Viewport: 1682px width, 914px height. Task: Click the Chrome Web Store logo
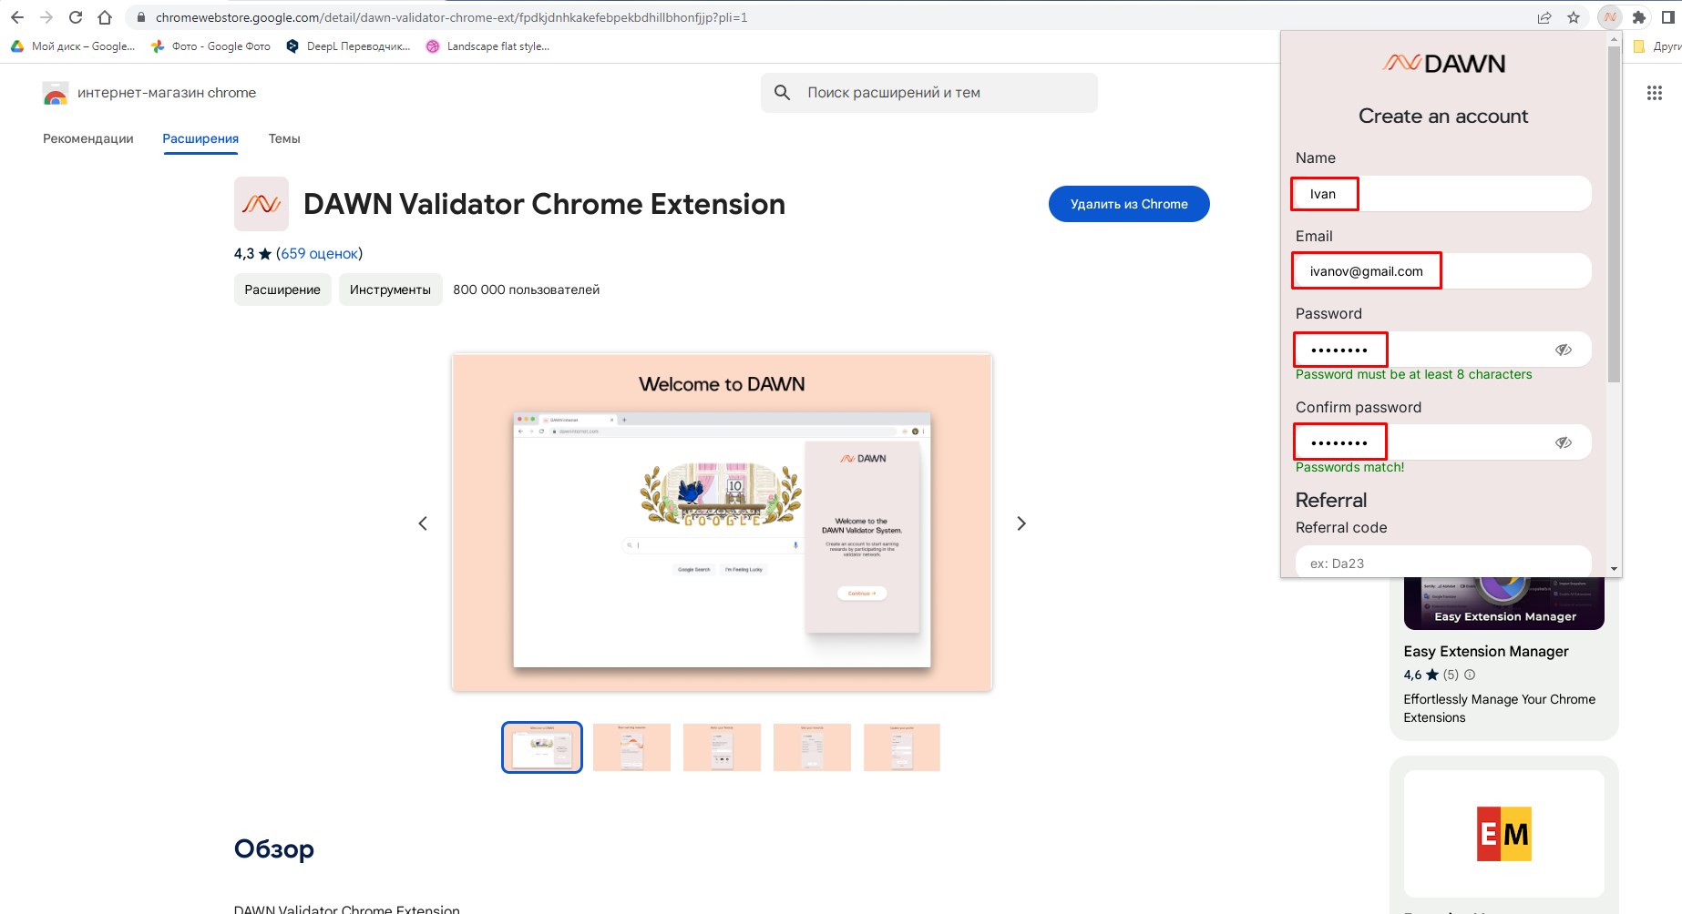tap(56, 94)
